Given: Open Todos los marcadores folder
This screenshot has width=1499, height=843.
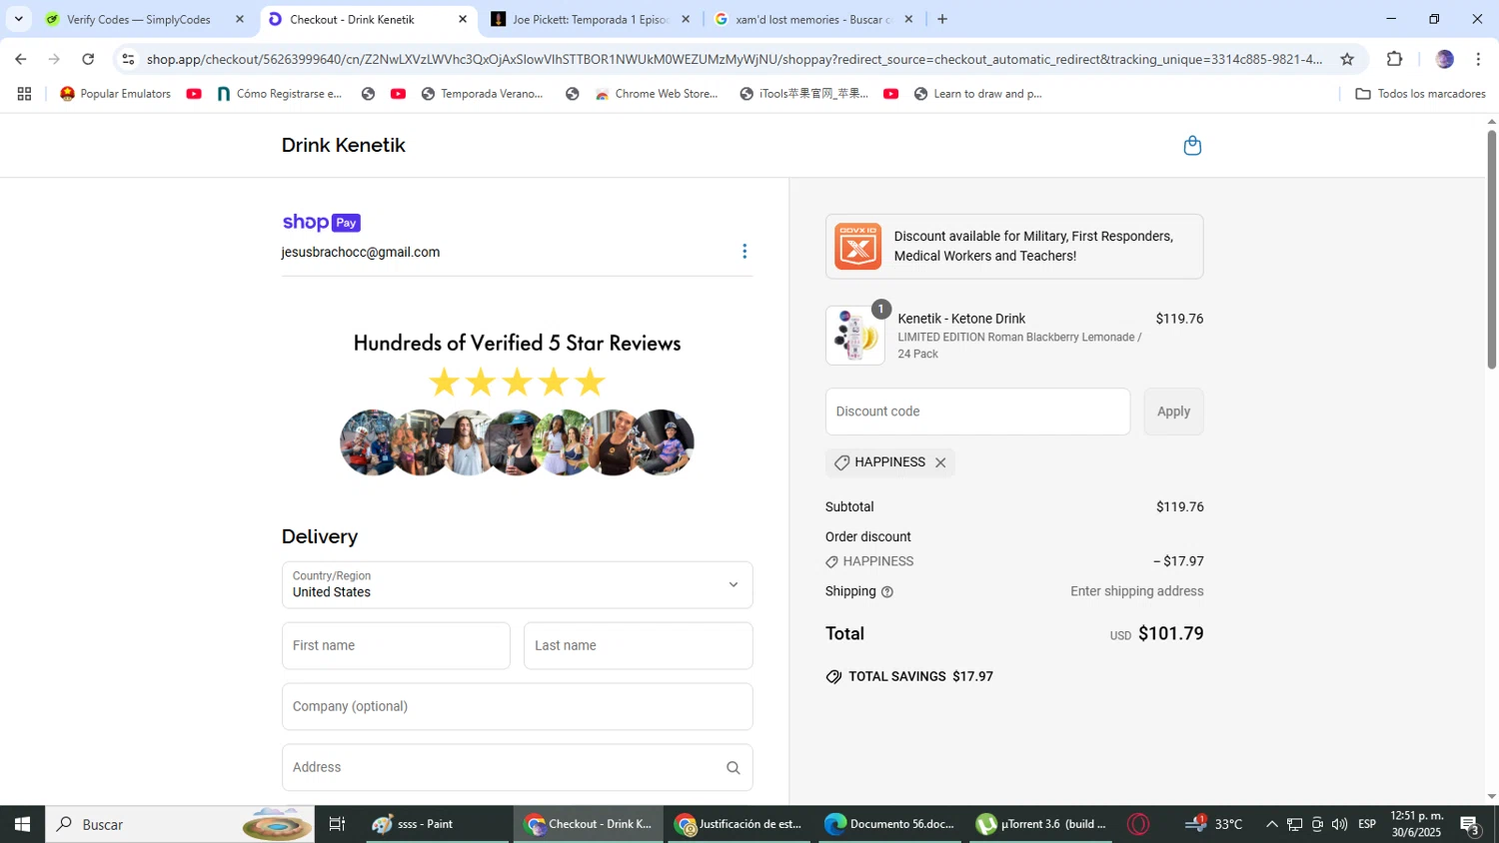Looking at the screenshot, I should (x=1420, y=94).
